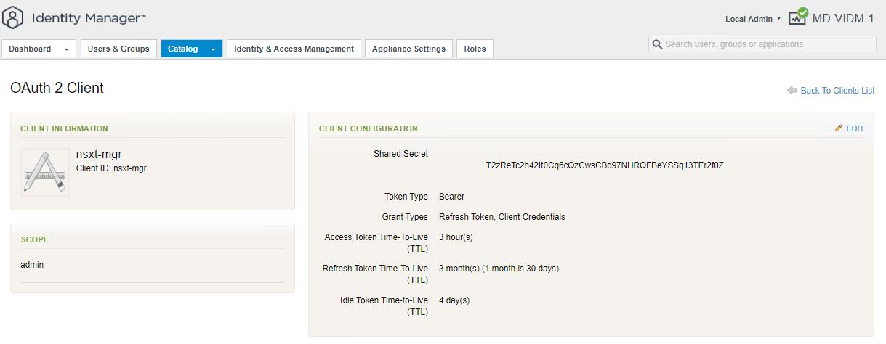
Task: Click the MD-VIDM-1 appliance name
Action: coord(843,18)
